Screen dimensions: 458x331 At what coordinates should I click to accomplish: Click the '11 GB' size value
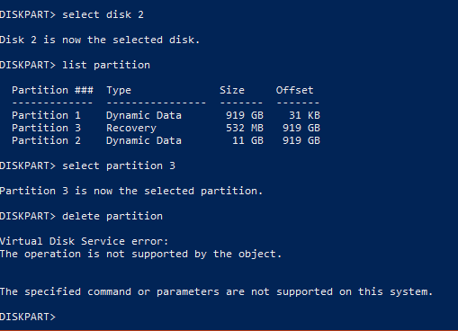click(247, 140)
